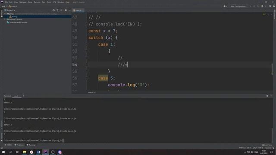The image size is (276, 155).
Task: Click the warnings indicator in editor
Action: pos(264,14)
